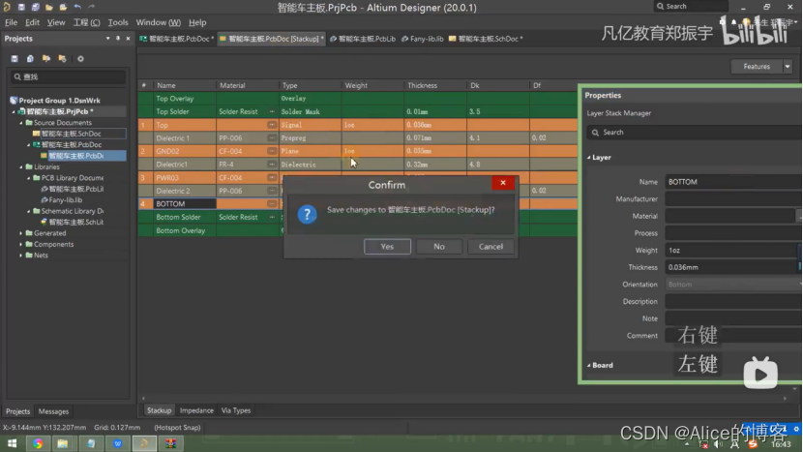Image resolution: width=803 pixels, height=452 pixels.
Task: Open the Help menu
Action: (197, 22)
